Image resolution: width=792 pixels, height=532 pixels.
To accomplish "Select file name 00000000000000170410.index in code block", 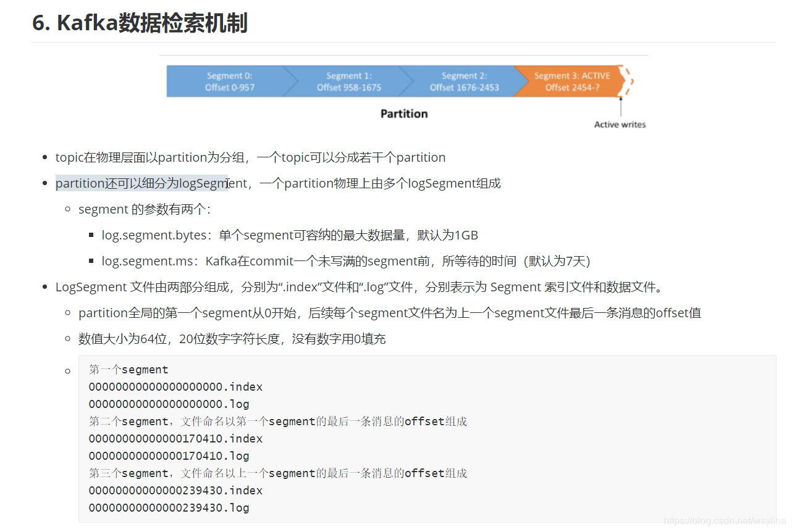I will coord(175,438).
